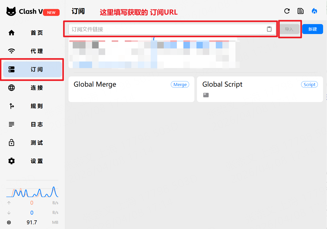Select the Global Merge card

[x=131, y=89]
